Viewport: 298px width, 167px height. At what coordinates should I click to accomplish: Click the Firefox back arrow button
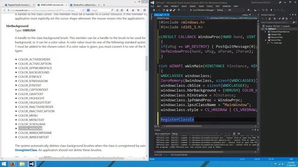click(4, 10)
